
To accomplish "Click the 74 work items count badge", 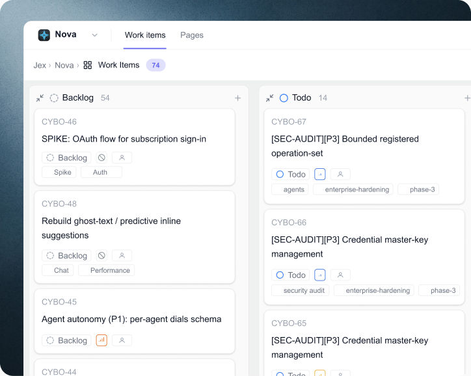I will point(155,65).
